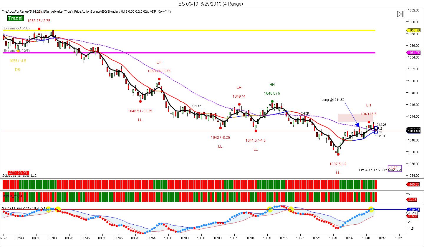Image resolution: width=424 pixels, height=247 pixels.
Task: Click the red -445.63 indicator value marker
Action: tap(414, 184)
